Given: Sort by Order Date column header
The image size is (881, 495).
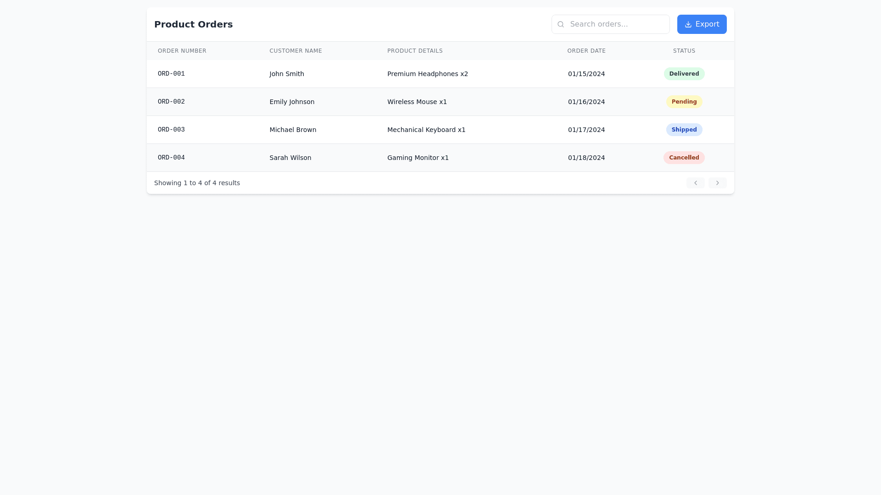Looking at the screenshot, I should tap(586, 51).
